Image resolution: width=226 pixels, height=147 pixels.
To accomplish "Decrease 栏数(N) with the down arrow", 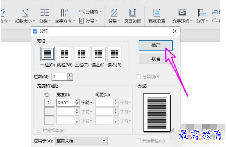I will pyautogui.click(x=70, y=78).
